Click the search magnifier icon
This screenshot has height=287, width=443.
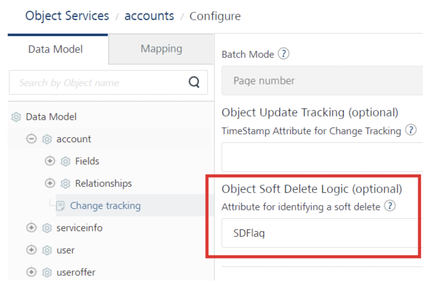click(x=194, y=82)
